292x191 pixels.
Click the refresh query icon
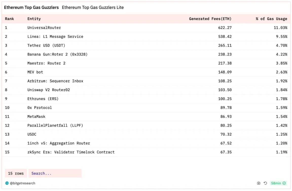(x=265, y=183)
